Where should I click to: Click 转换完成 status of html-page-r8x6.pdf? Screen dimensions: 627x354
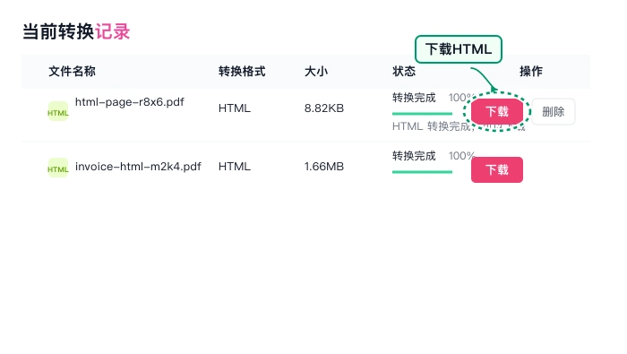tap(414, 98)
